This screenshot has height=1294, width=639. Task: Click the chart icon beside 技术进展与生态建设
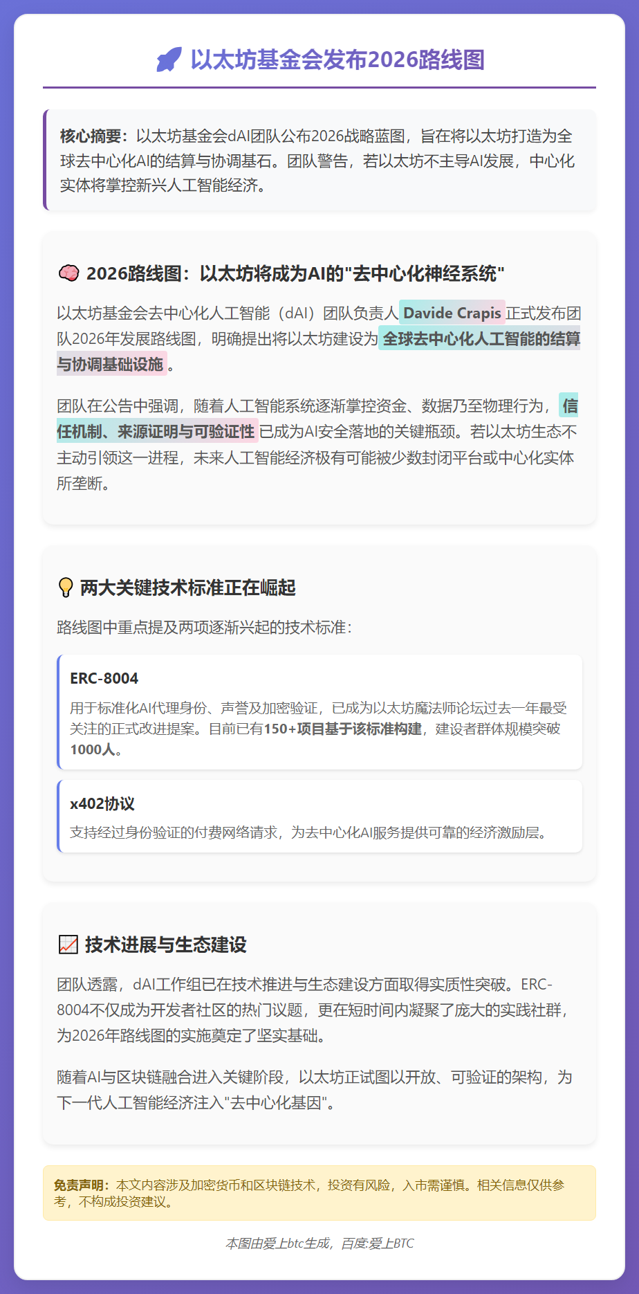click(x=68, y=945)
